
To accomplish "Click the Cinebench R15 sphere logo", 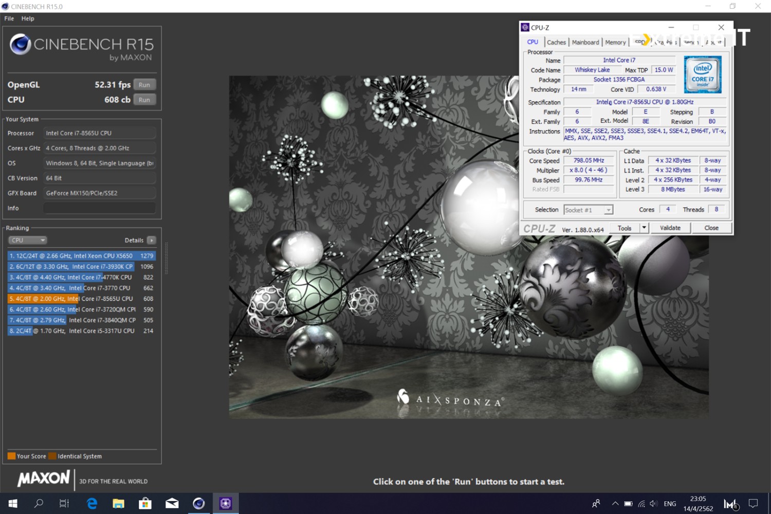I will tap(21, 44).
